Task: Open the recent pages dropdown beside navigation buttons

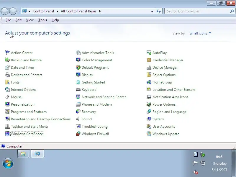Action: (x=19, y=11)
